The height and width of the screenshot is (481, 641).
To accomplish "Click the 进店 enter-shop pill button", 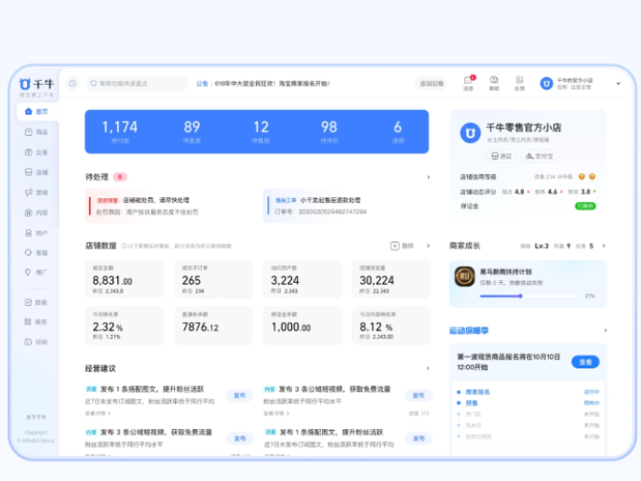I will pyautogui.click(x=501, y=156).
